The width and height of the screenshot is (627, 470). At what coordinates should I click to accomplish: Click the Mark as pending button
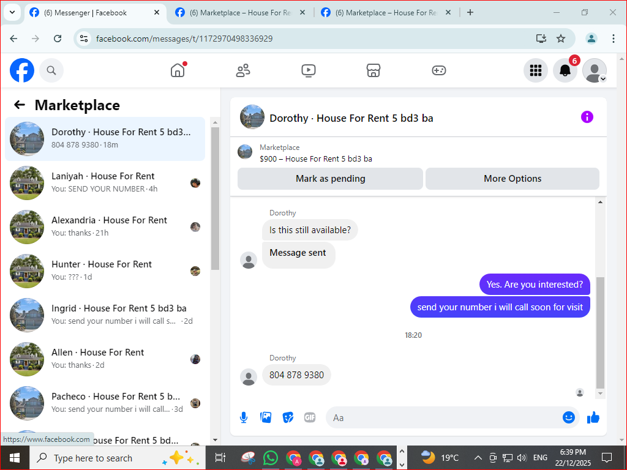(x=330, y=179)
